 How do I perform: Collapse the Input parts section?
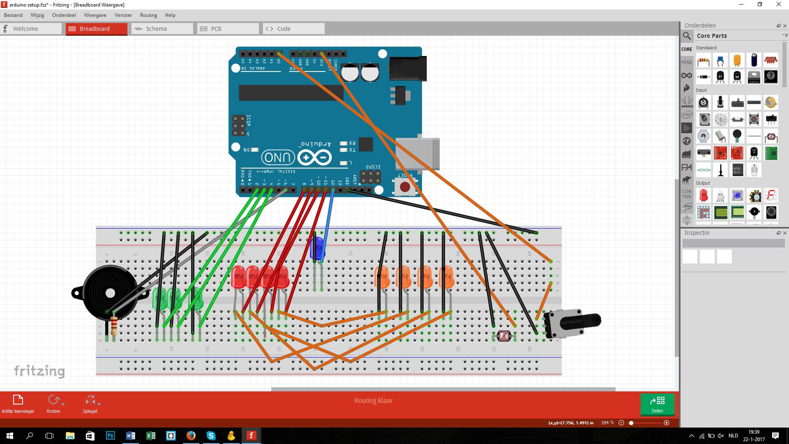coord(701,90)
